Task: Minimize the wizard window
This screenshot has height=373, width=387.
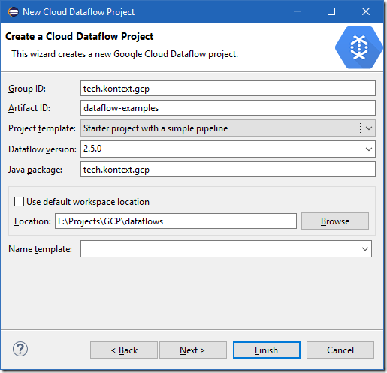Action: point(298,11)
